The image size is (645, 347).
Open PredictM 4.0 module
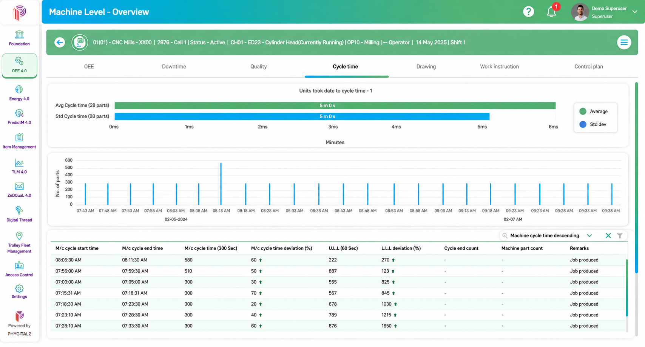[x=19, y=117]
